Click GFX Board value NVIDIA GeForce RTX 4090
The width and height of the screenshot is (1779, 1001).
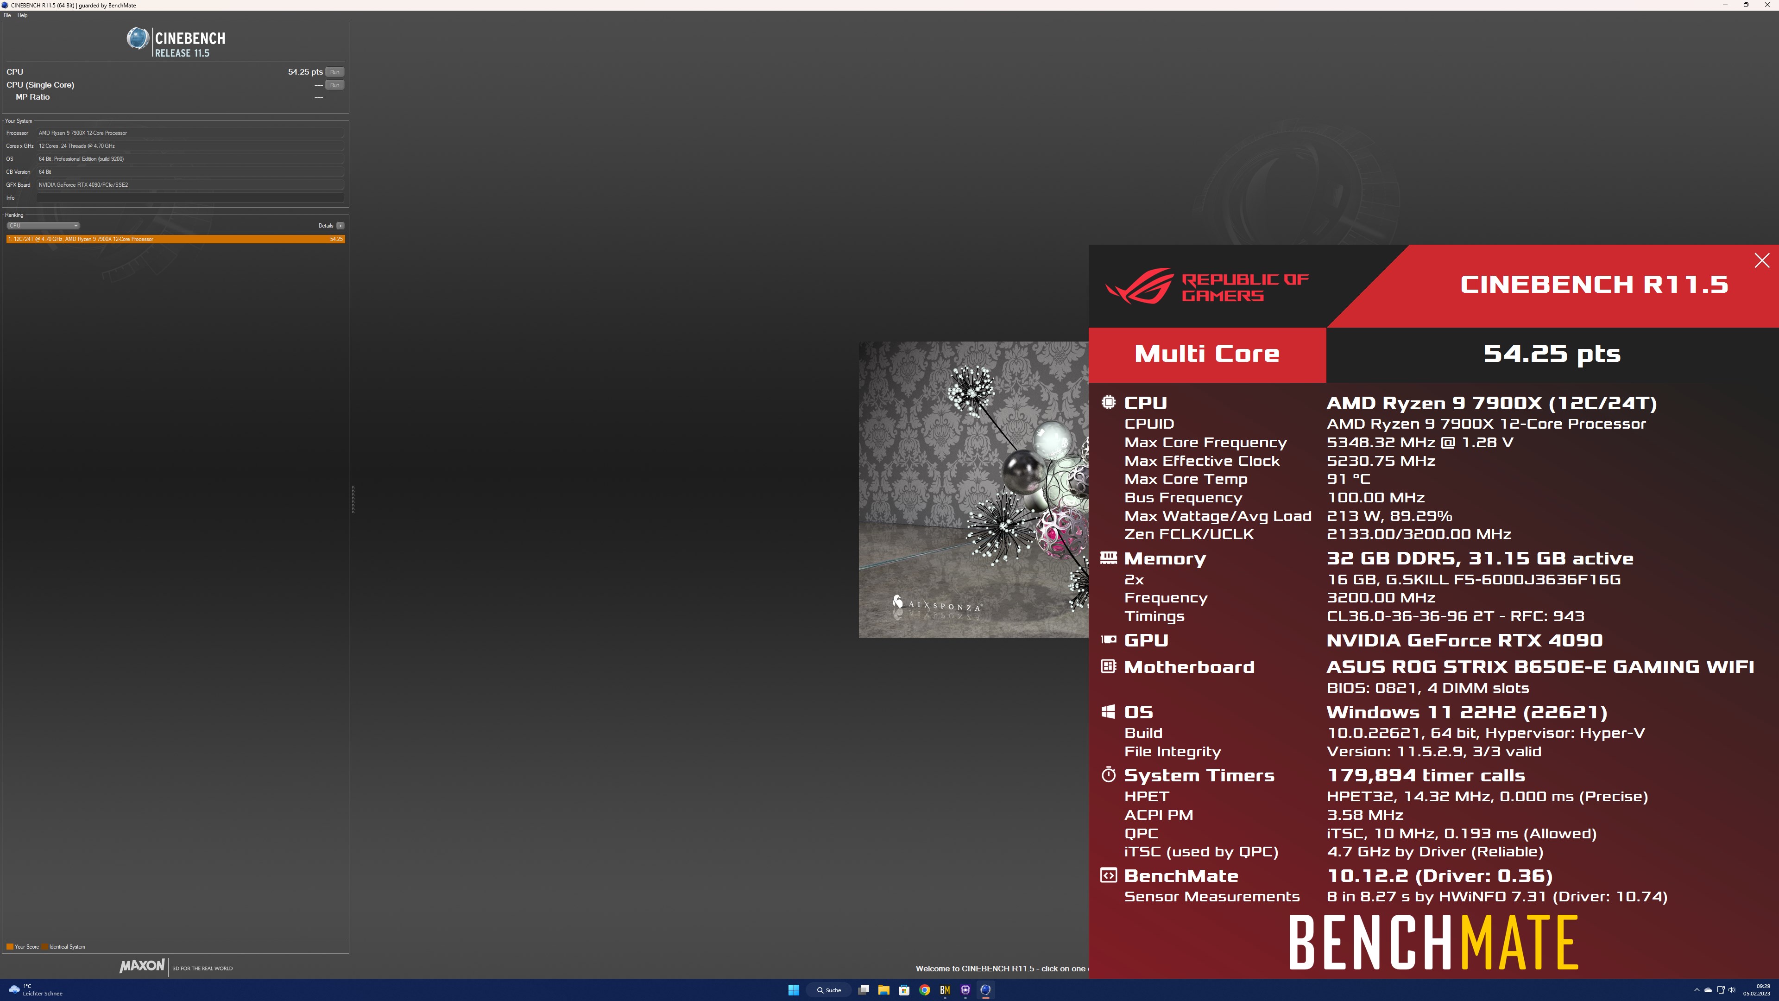(190, 184)
